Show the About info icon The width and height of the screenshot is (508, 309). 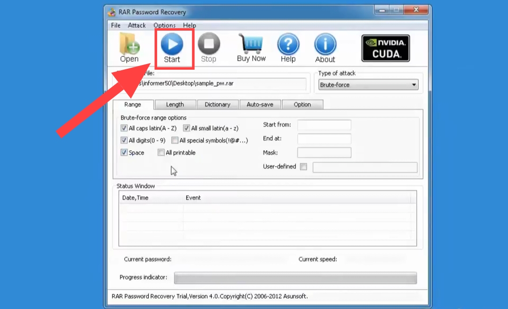coord(325,48)
